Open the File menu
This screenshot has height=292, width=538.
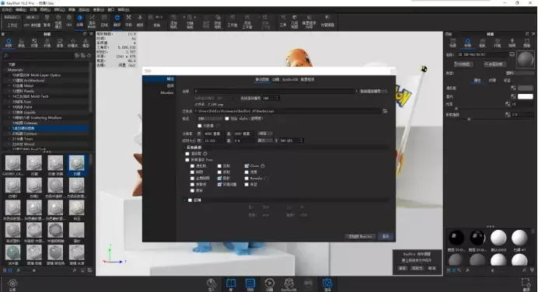[6, 9]
